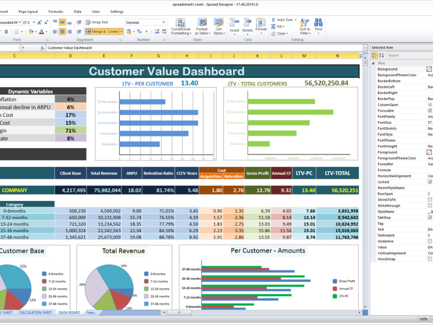The width and height of the screenshot is (433, 325).
Task: Click the currency format icon
Action: [x=129, y=32]
